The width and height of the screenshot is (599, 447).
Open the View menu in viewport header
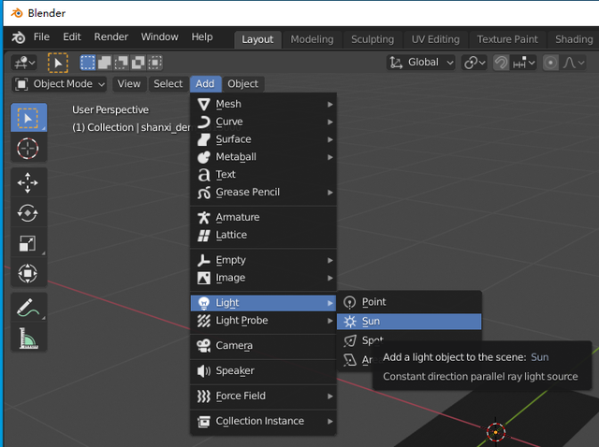point(129,84)
